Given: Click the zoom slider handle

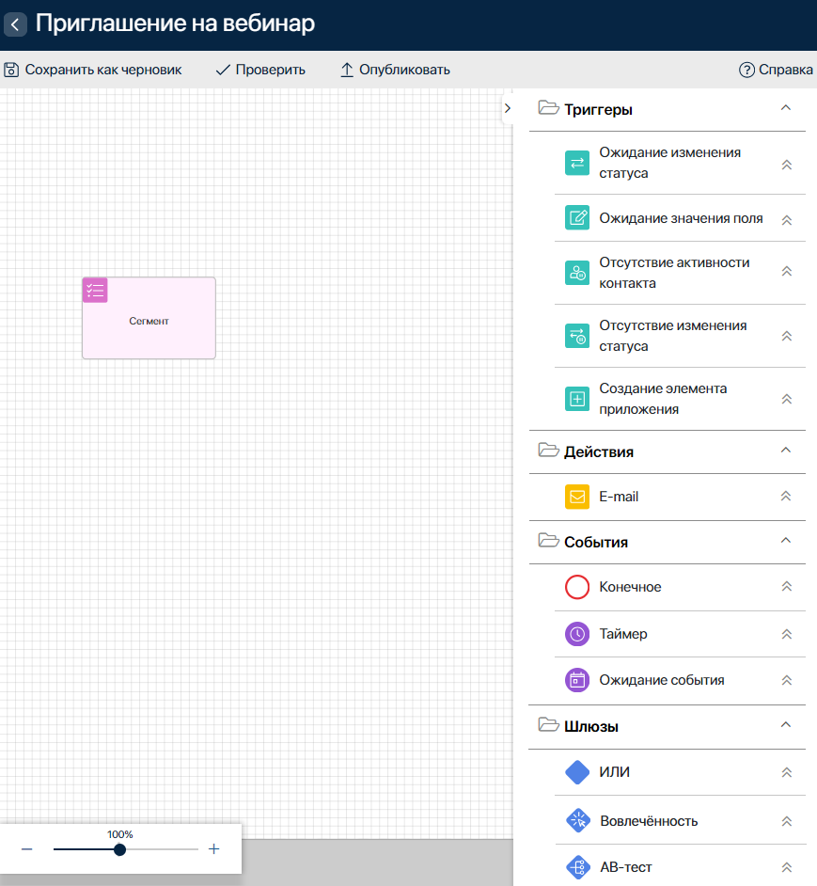Looking at the screenshot, I should point(119,849).
